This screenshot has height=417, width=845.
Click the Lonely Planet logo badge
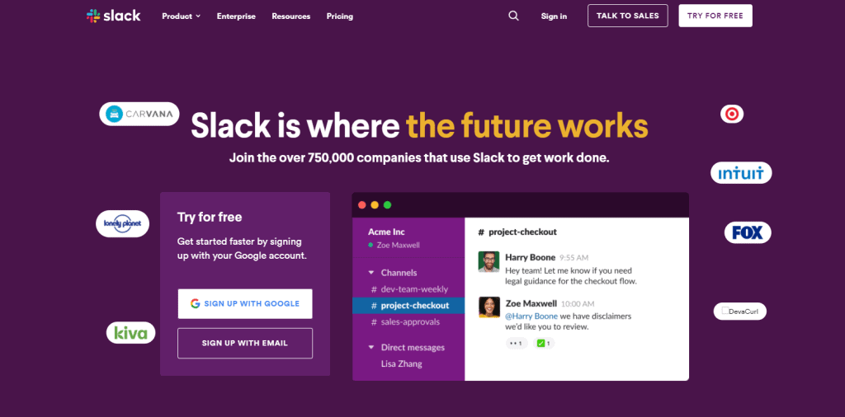(122, 223)
